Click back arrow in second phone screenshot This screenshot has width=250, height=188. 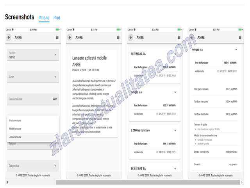(70, 38)
